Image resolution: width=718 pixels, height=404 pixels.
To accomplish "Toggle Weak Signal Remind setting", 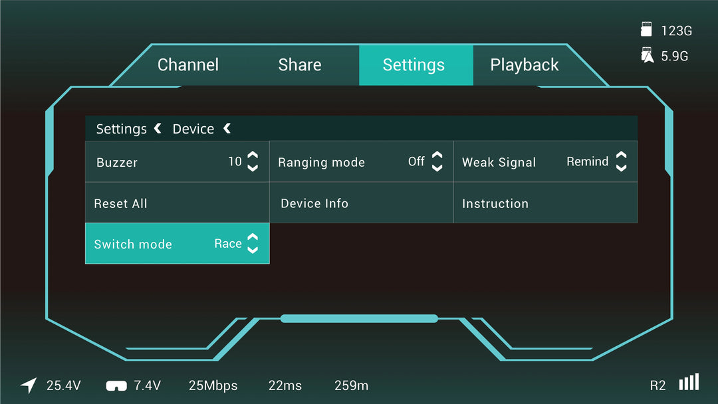I will pos(587,161).
